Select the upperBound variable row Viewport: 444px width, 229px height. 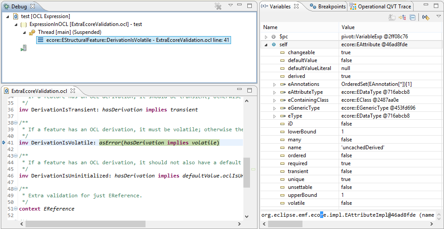click(351, 195)
